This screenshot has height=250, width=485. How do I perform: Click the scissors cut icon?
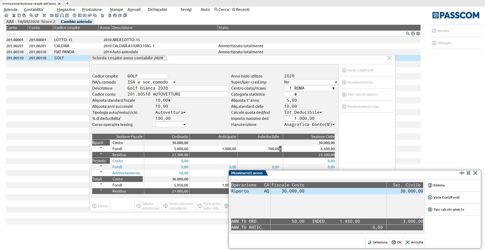point(14,15)
